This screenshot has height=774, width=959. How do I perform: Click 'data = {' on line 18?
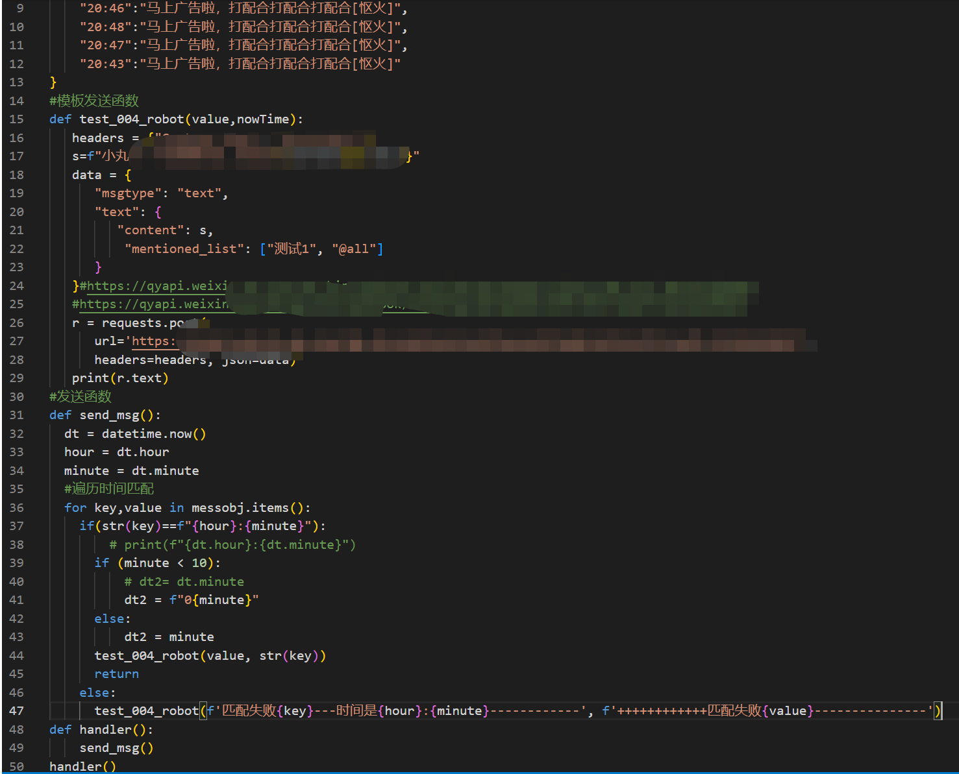tap(102, 175)
